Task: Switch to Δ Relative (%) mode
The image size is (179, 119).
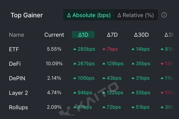Action: pos(136,15)
